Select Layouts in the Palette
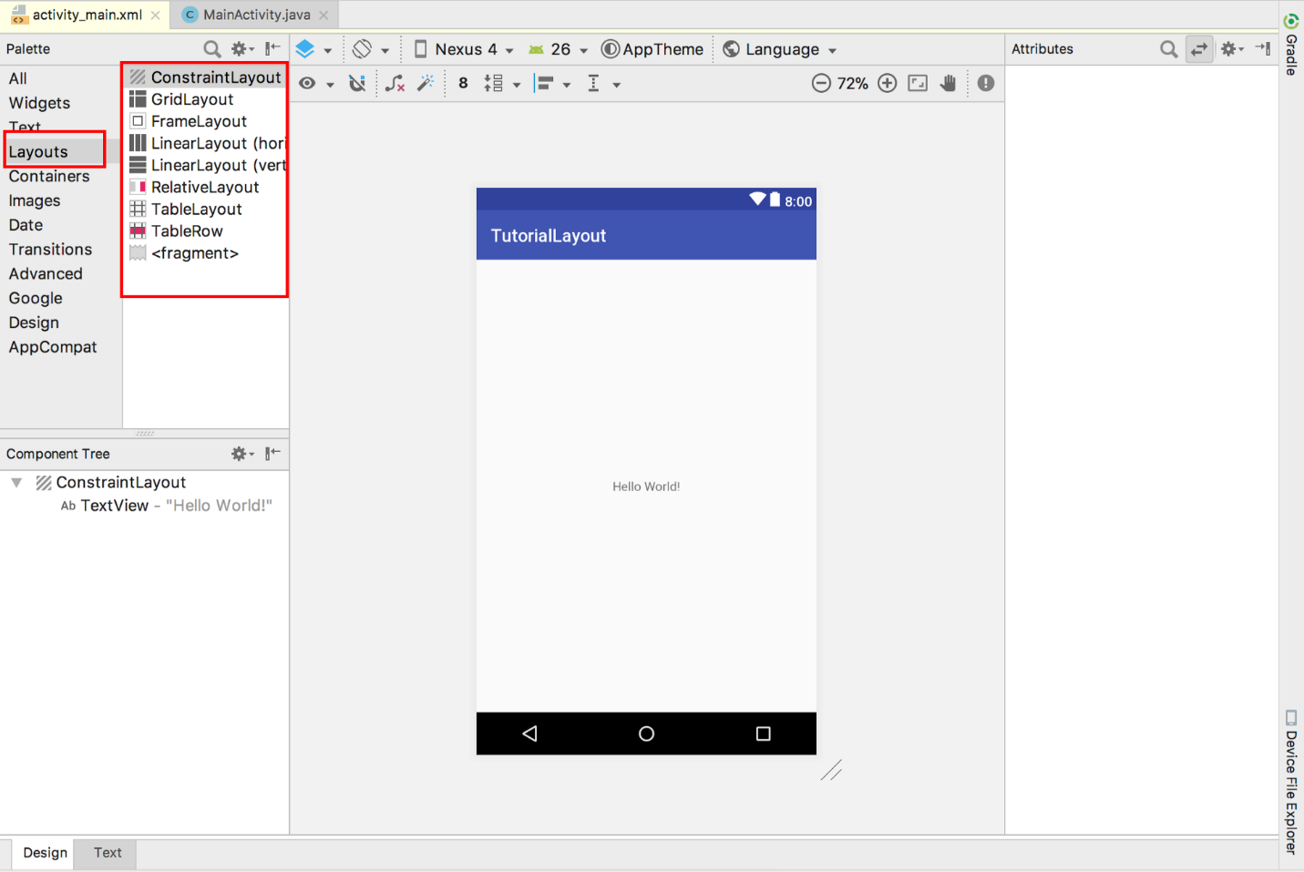 37,151
